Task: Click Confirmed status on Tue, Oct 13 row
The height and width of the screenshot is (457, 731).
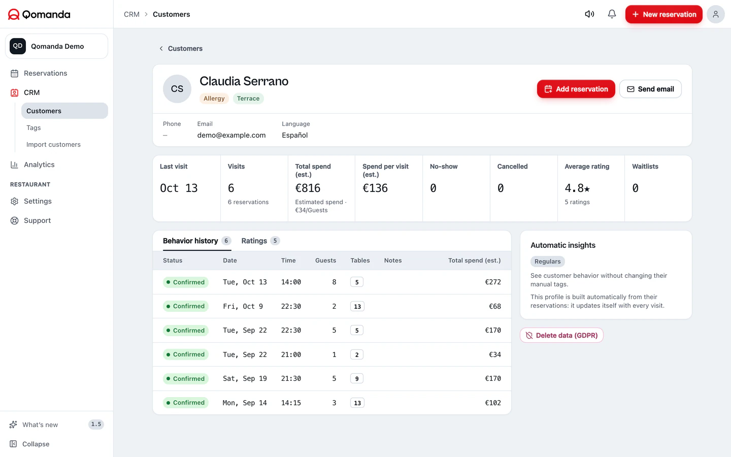Action: (186, 282)
